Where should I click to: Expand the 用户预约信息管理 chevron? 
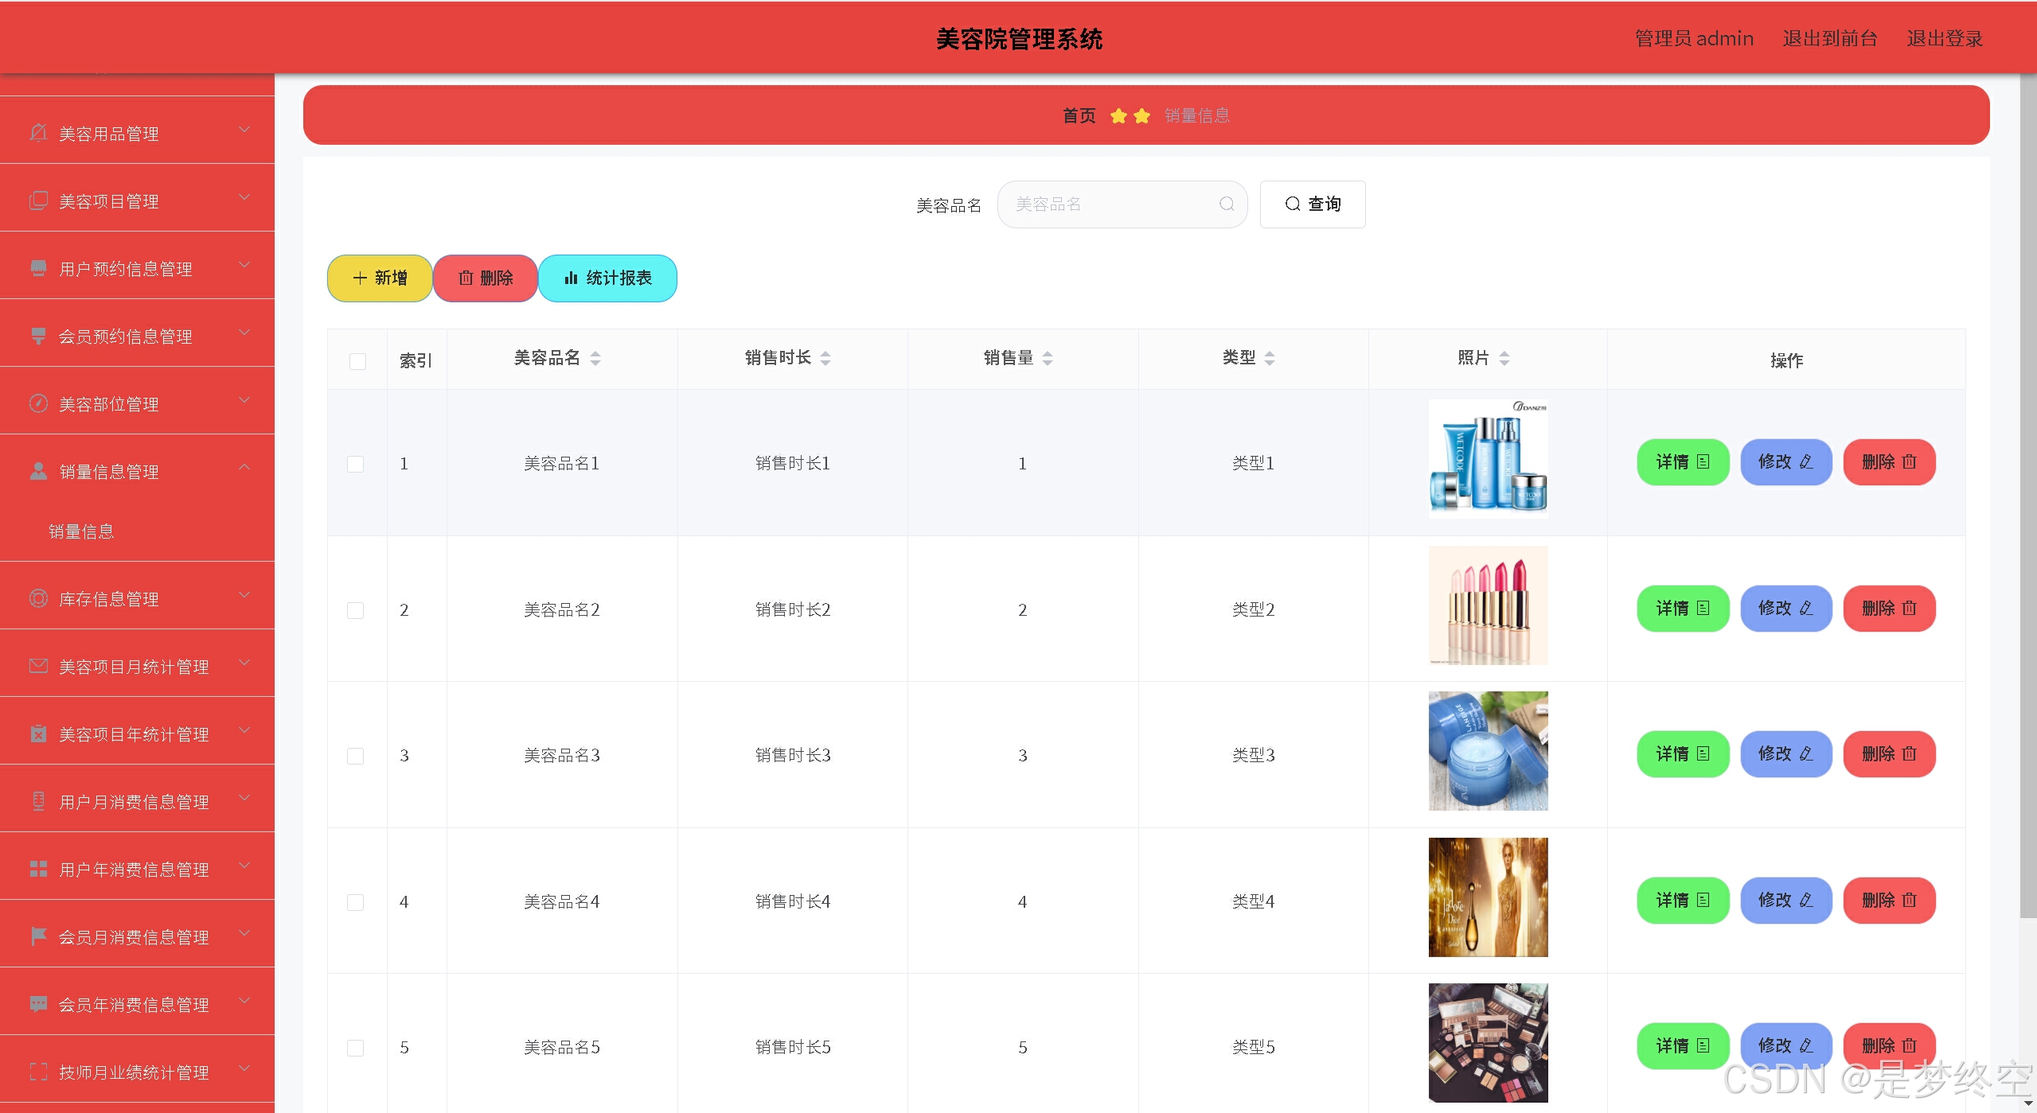[244, 265]
